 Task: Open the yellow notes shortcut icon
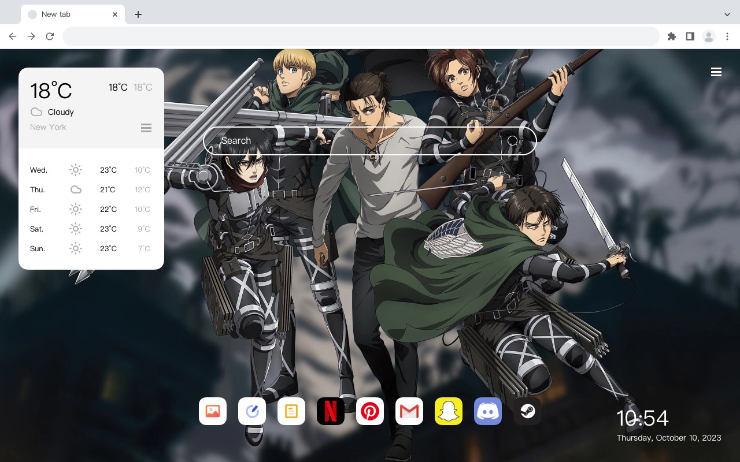pos(291,411)
